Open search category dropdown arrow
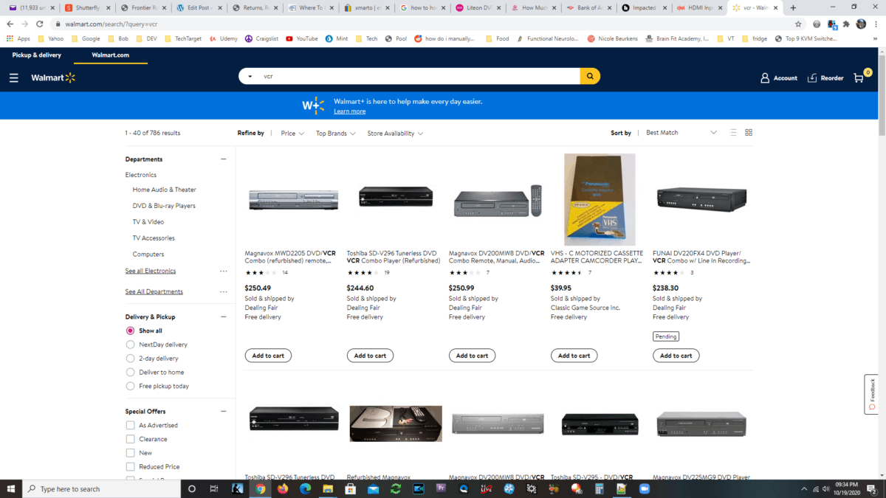The height and width of the screenshot is (498, 886). (250, 77)
